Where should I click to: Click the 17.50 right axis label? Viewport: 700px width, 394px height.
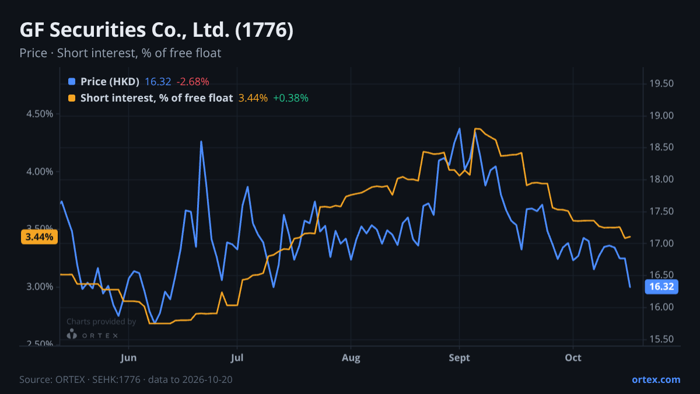[x=661, y=211]
